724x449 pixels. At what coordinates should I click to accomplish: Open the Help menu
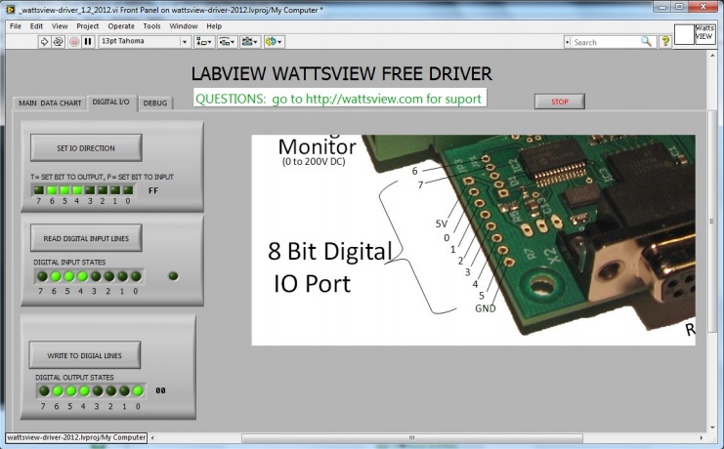click(x=214, y=26)
